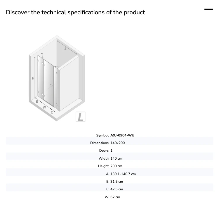Click the B dimension label in diagram
219x205 pixels.
coord(37,102)
